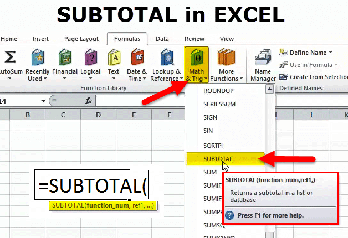Open the Text functions book icon
Image resolution: width=348 pixels, height=238 pixels.
[114, 57]
